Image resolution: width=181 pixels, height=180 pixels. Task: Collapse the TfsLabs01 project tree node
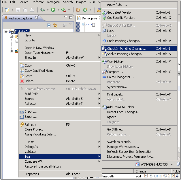(6, 31)
